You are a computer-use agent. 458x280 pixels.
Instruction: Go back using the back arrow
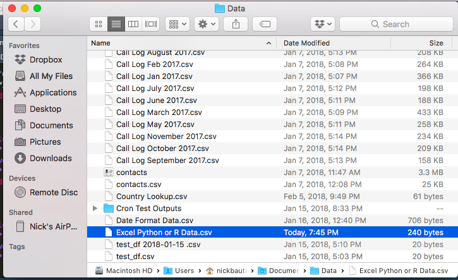(x=15, y=24)
